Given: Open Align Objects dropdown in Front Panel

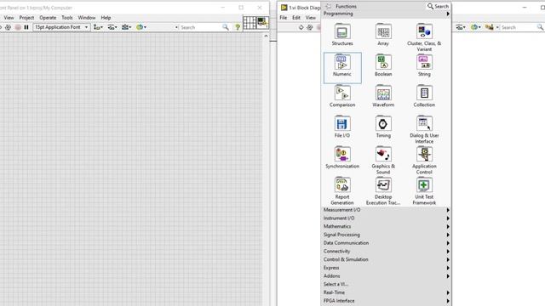Looking at the screenshot, I should point(99,27).
